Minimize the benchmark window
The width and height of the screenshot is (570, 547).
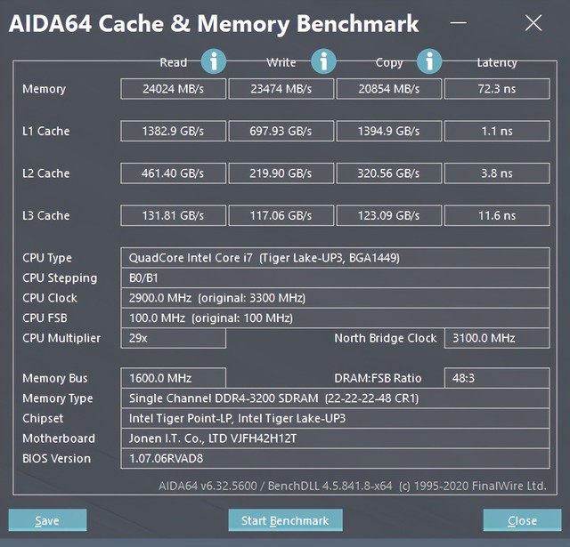[x=458, y=23]
